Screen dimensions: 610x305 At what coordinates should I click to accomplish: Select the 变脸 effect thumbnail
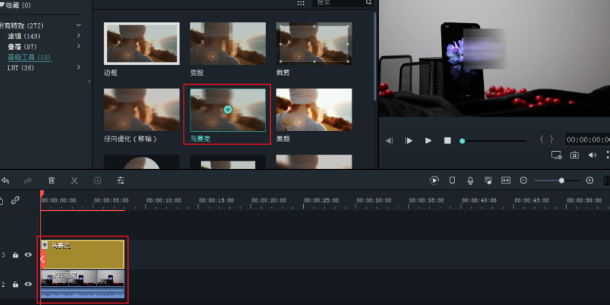228,43
